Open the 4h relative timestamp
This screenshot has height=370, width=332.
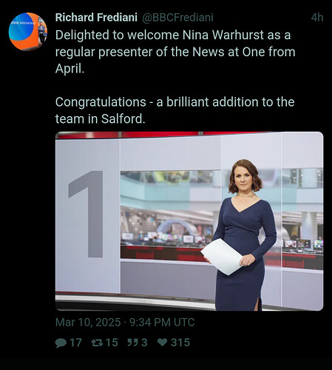click(x=317, y=18)
